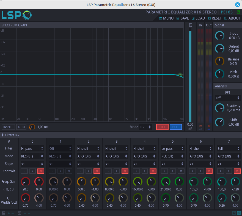Click the PE16S plugin label

(227, 12)
